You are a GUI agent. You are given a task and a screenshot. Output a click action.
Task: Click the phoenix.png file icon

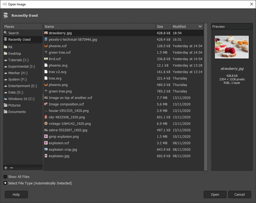pos(46,85)
